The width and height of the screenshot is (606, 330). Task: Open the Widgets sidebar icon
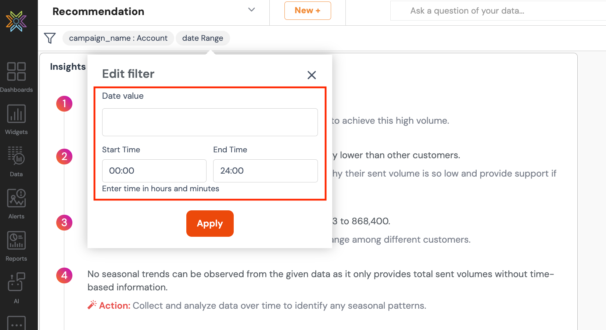pyautogui.click(x=17, y=113)
